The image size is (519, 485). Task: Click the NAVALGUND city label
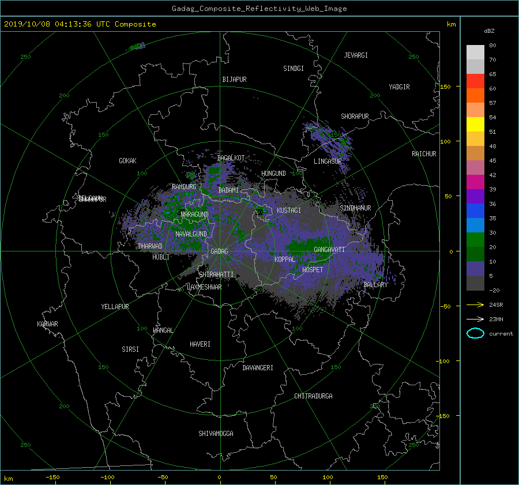click(191, 234)
